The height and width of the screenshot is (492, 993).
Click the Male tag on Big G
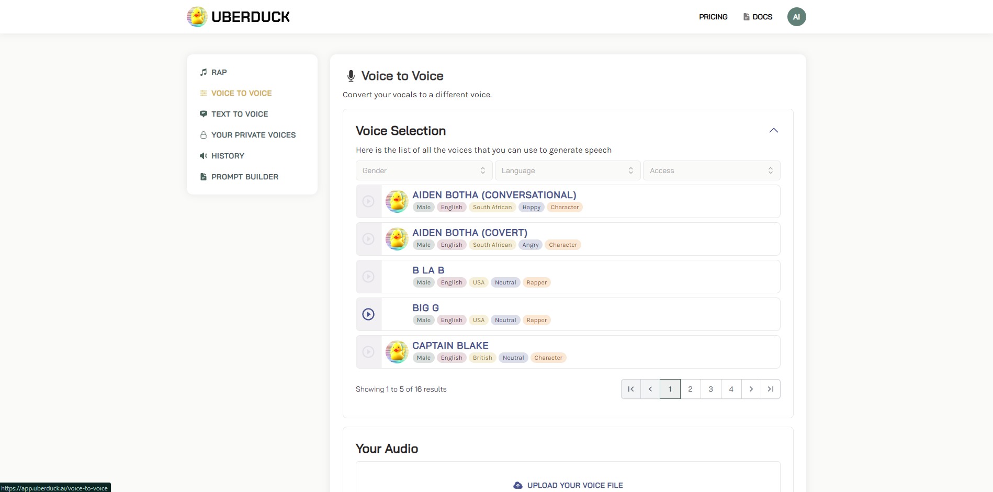(424, 320)
